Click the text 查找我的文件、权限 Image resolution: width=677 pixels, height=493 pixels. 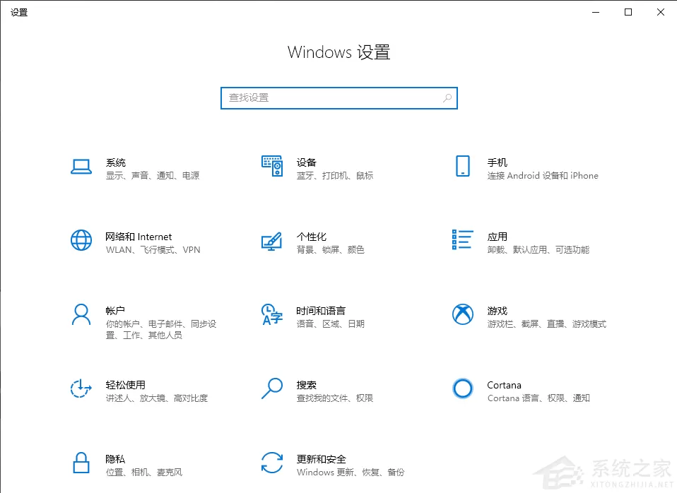click(335, 398)
